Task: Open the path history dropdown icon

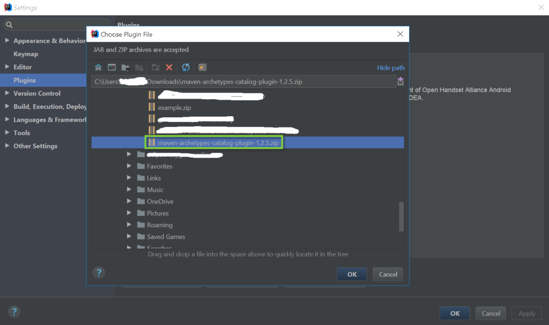Action: [400, 81]
